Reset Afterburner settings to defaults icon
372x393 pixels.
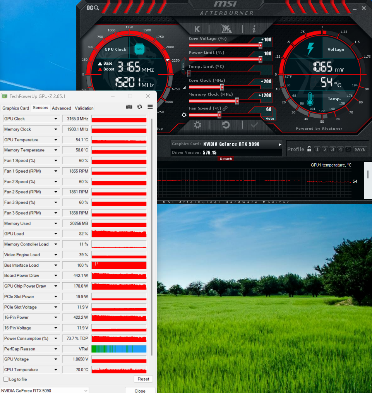[226, 125]
